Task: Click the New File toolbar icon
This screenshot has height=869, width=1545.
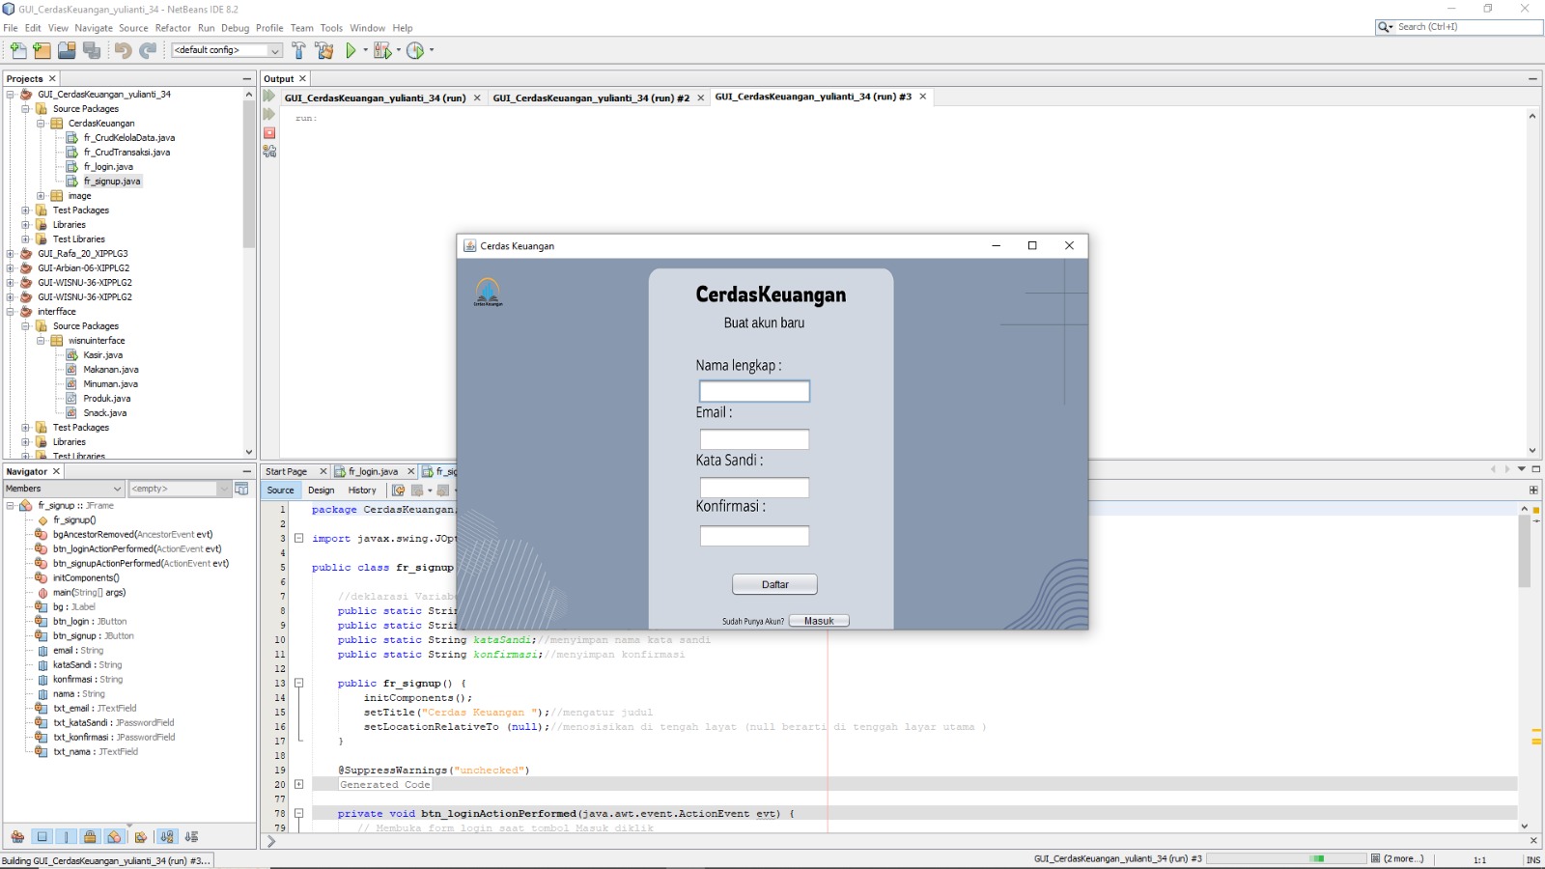Action: tap(18, 50)
